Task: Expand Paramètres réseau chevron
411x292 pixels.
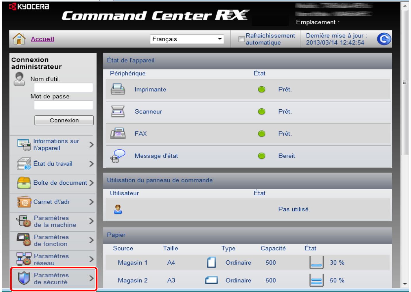Action: (91, 259)
